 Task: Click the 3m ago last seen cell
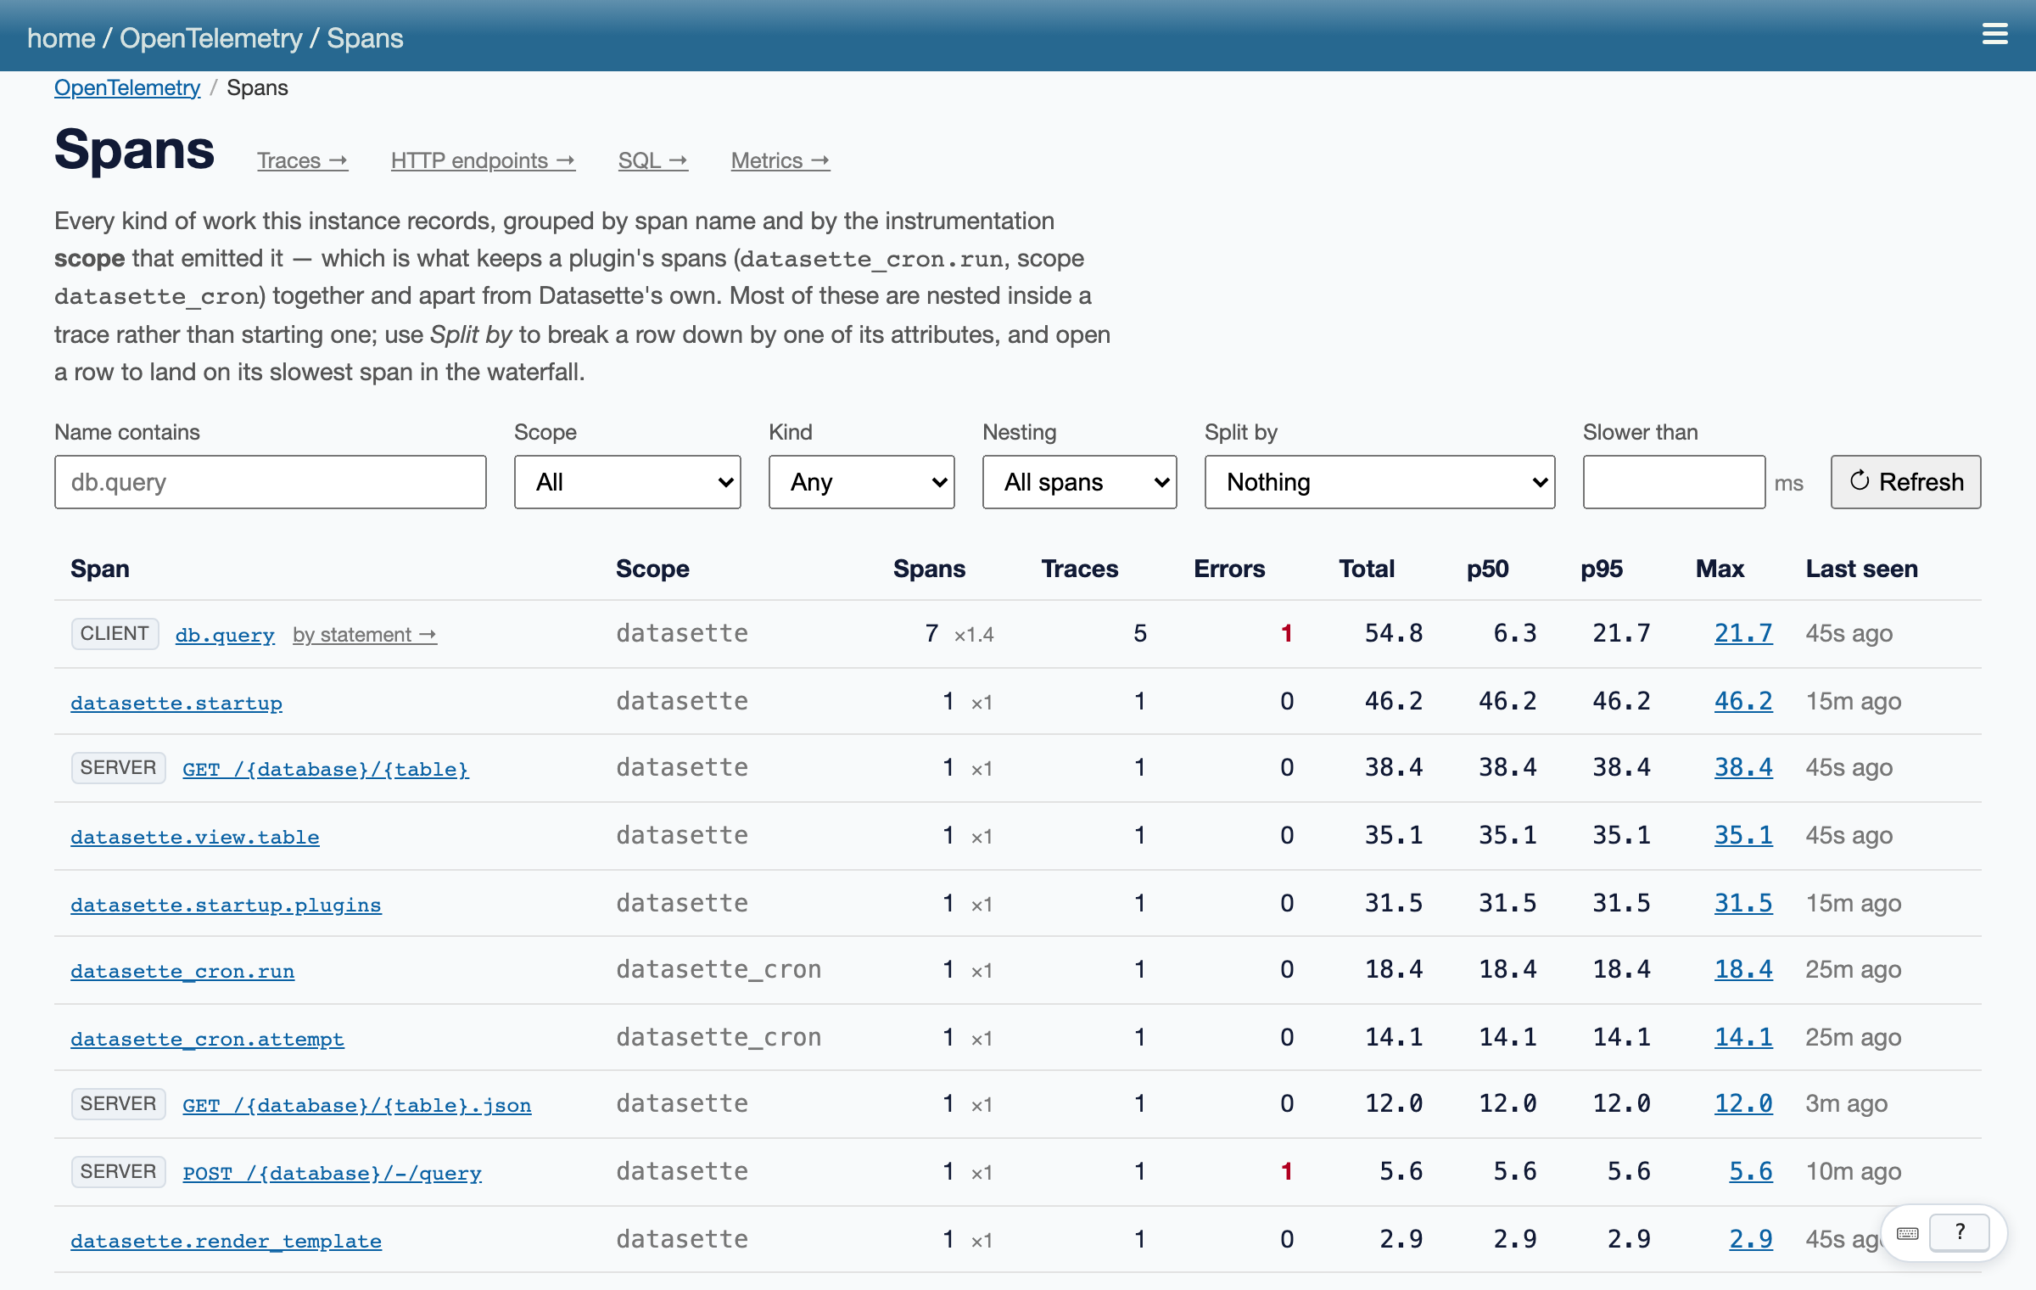(1847, 1103)
